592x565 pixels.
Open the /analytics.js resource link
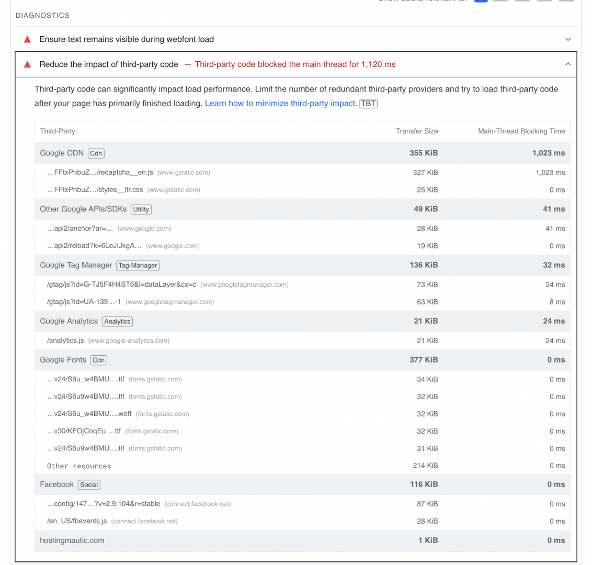point(65,341)
